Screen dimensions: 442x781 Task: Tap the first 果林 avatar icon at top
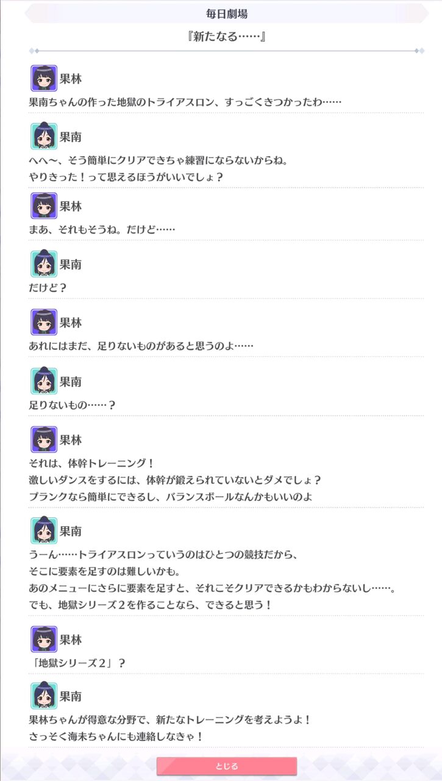[44, 79]
